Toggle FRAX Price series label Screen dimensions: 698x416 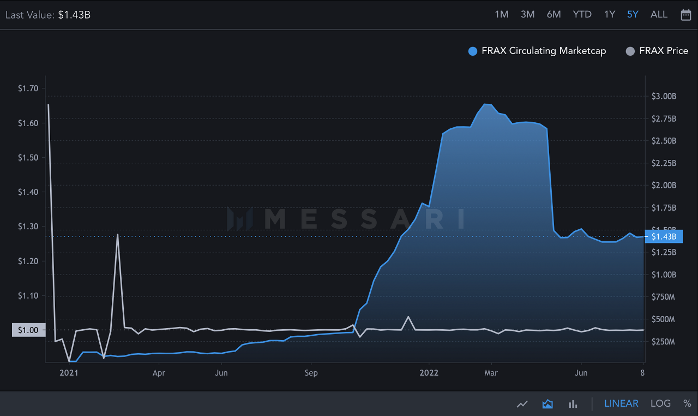coord(664,51)
